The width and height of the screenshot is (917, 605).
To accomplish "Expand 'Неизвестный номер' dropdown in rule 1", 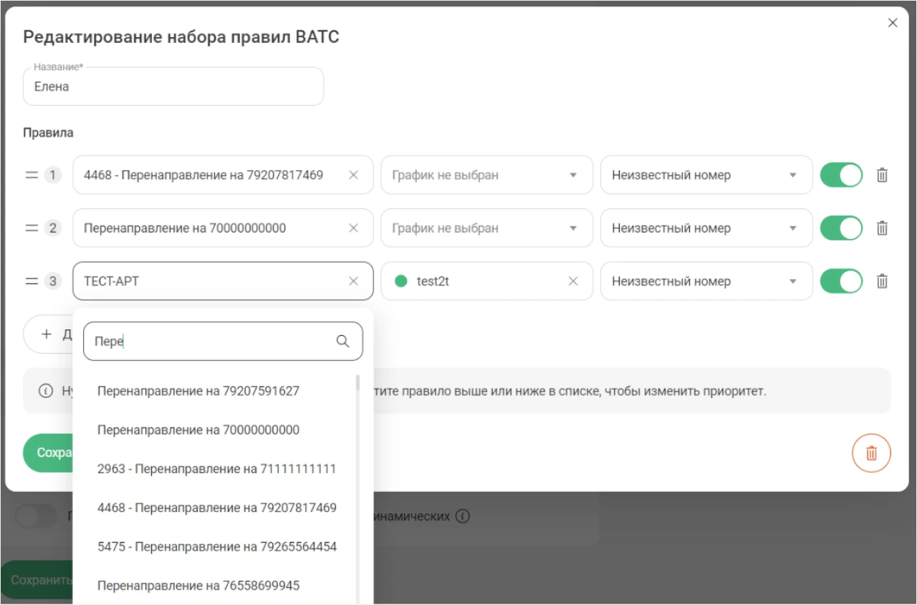I will pos(706,175).
